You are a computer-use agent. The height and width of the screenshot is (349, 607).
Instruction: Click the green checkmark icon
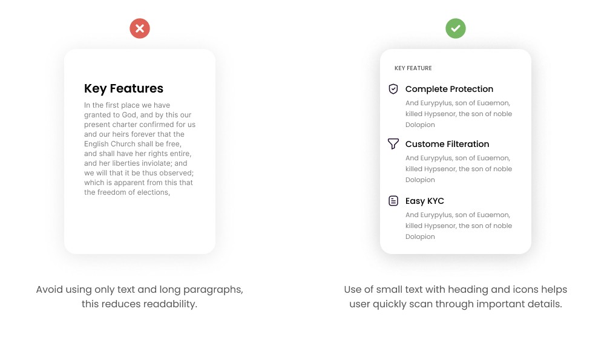coord(456,28)
